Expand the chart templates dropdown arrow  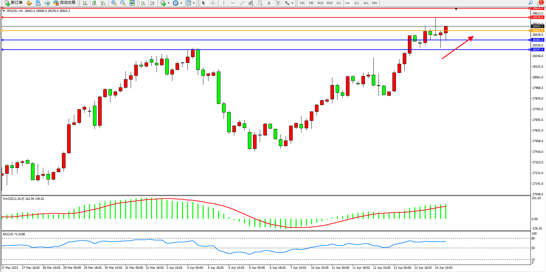194,3
